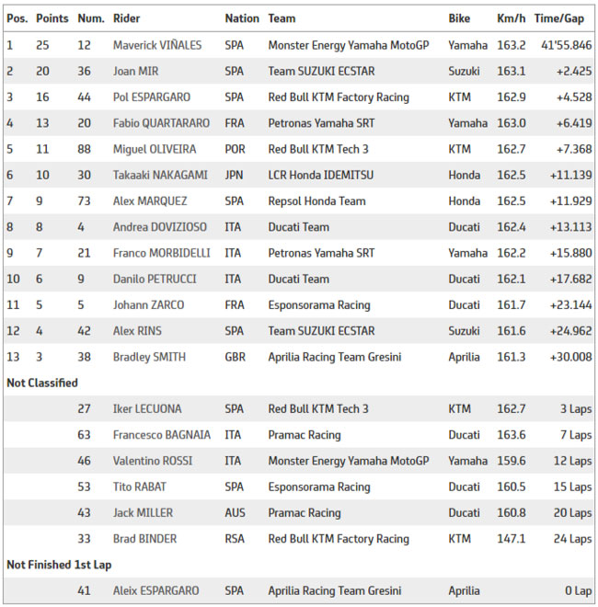Click the Km/h column header

pyautogui.click(x=512, y=18)
